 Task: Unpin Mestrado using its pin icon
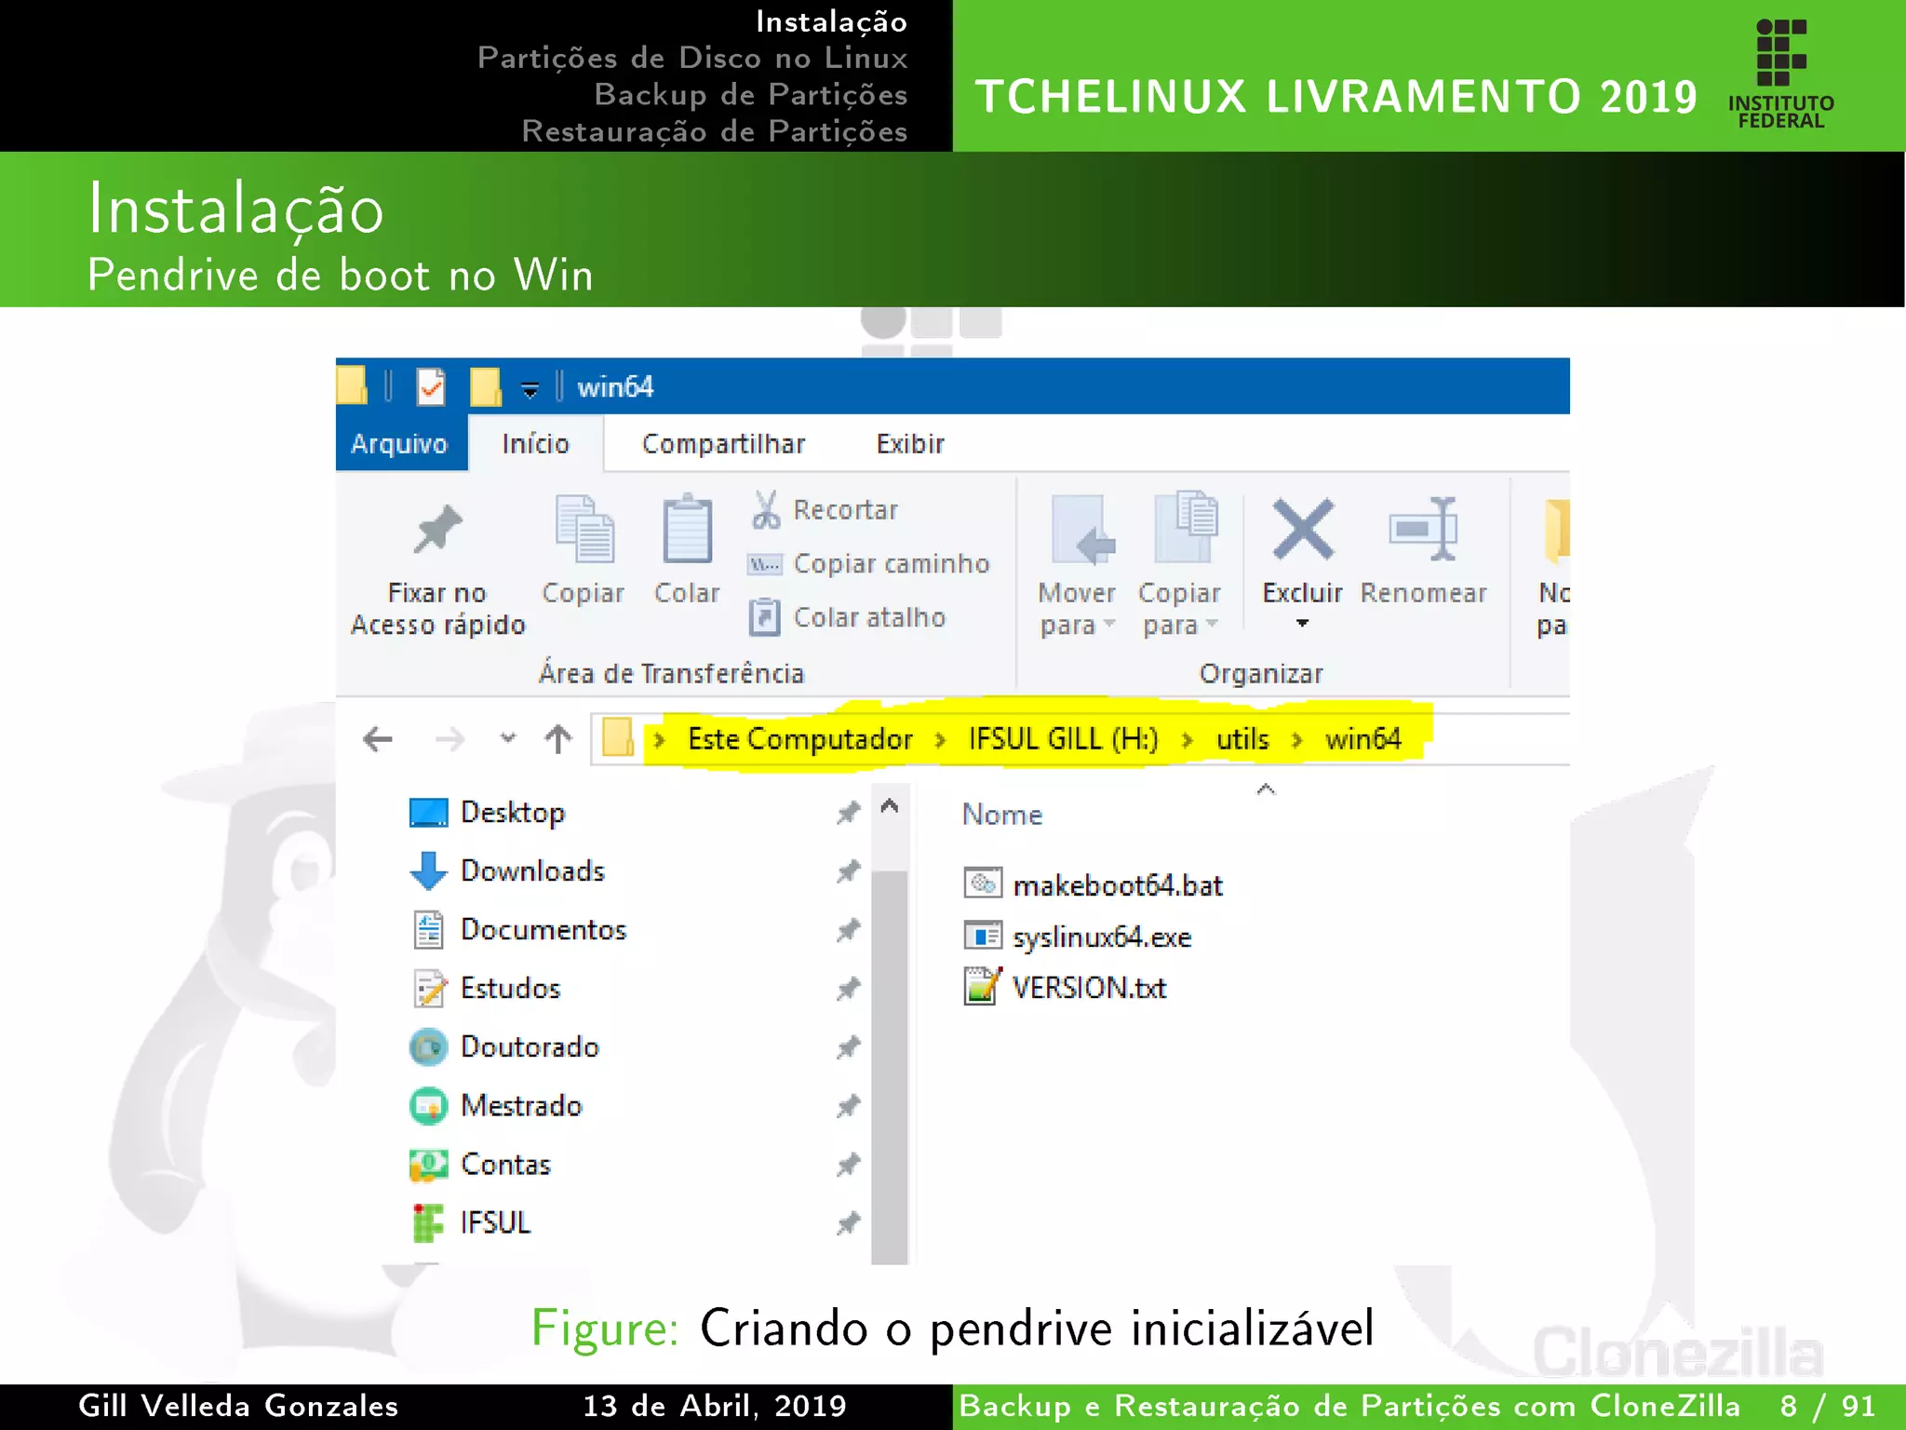[848, 1106]
